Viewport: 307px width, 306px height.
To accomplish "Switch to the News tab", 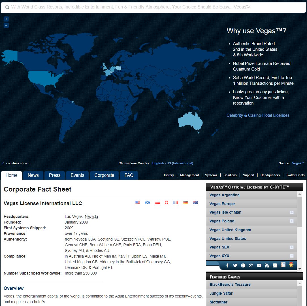I will [33, 175].
